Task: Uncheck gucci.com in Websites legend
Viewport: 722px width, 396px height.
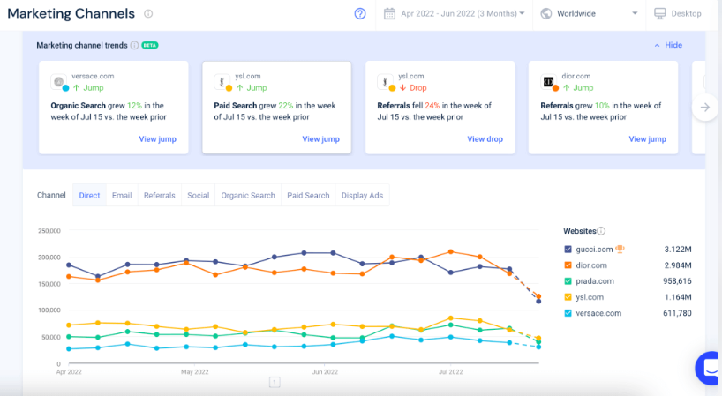Action: 568,250
